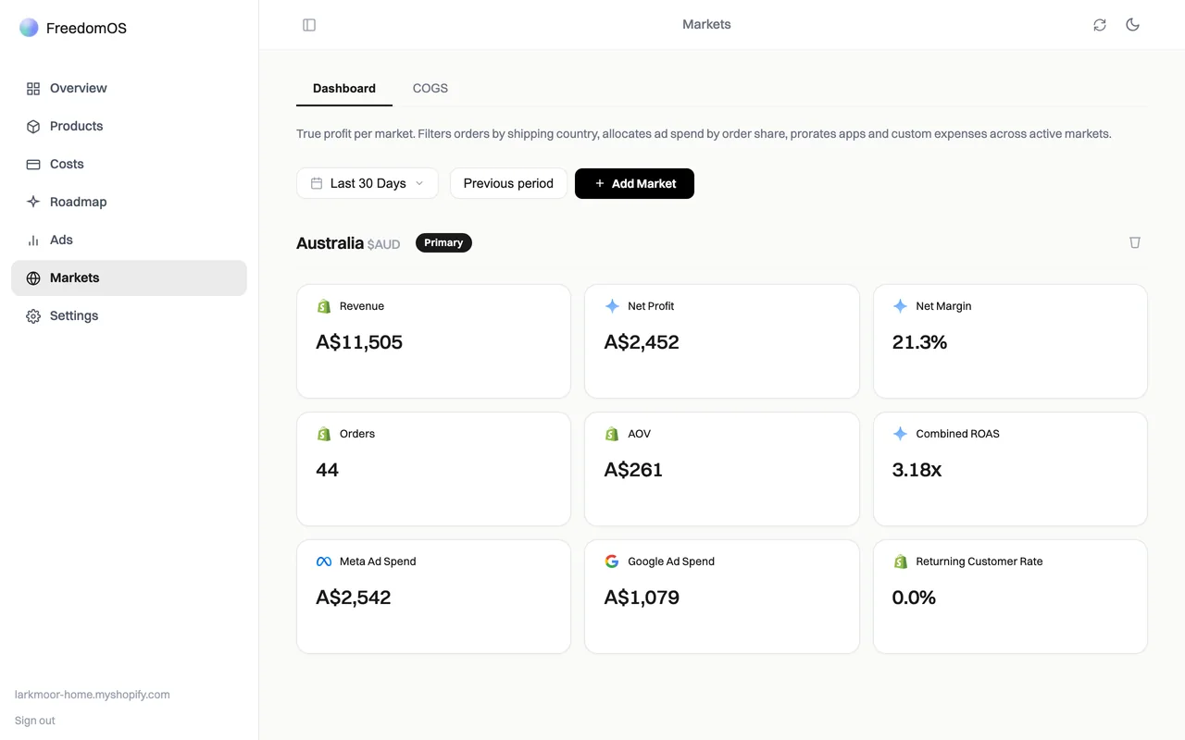Click the Net Margin value 21.3%
This screenshot has width=1185, height=740.
(x=919, y=342)
